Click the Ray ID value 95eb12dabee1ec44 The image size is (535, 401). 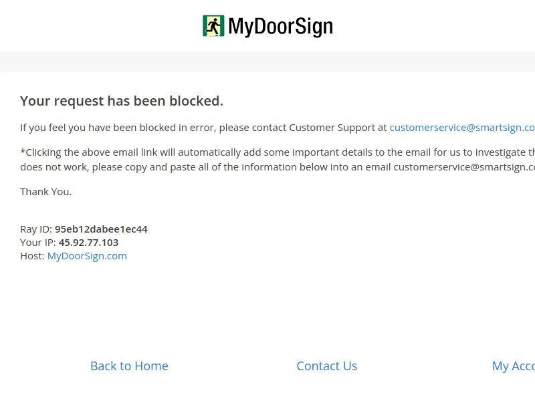(102, 229)
